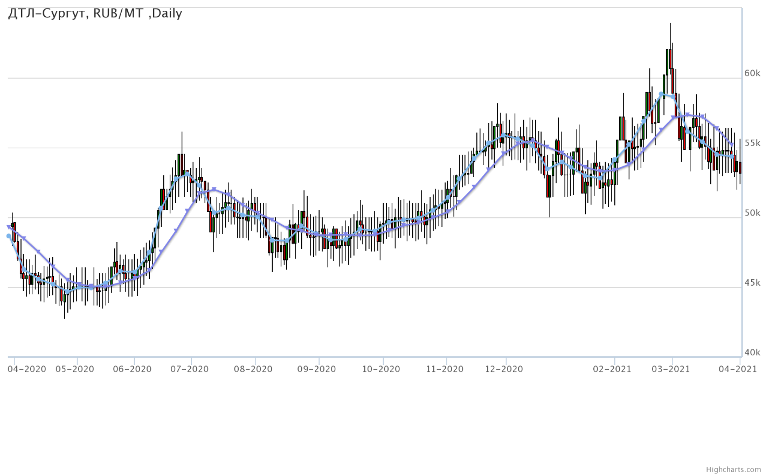
Task: Click the 03-2021 x-axis label
Action: [670, 369]
